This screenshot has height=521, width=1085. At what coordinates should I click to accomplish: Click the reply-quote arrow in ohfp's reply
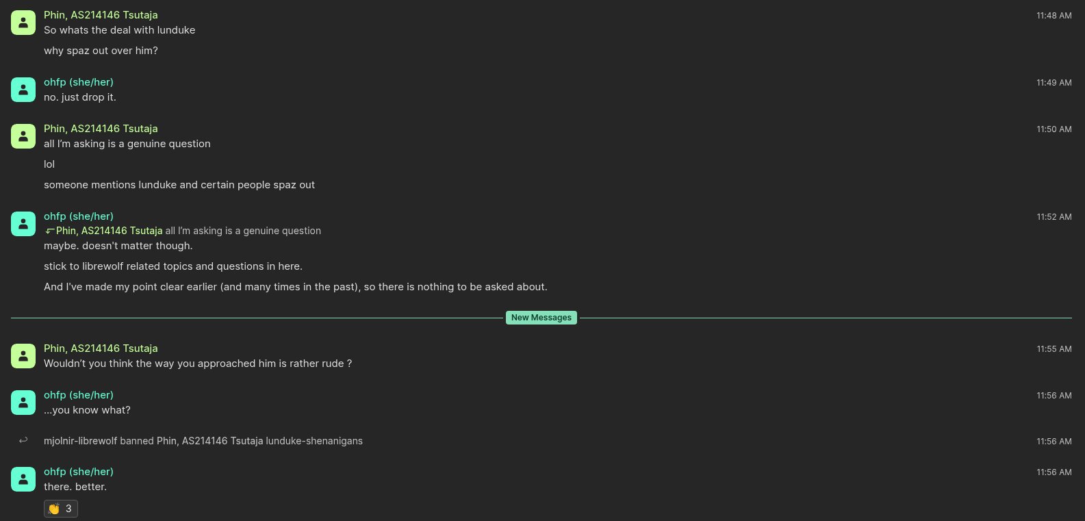(x=49, y=231)
